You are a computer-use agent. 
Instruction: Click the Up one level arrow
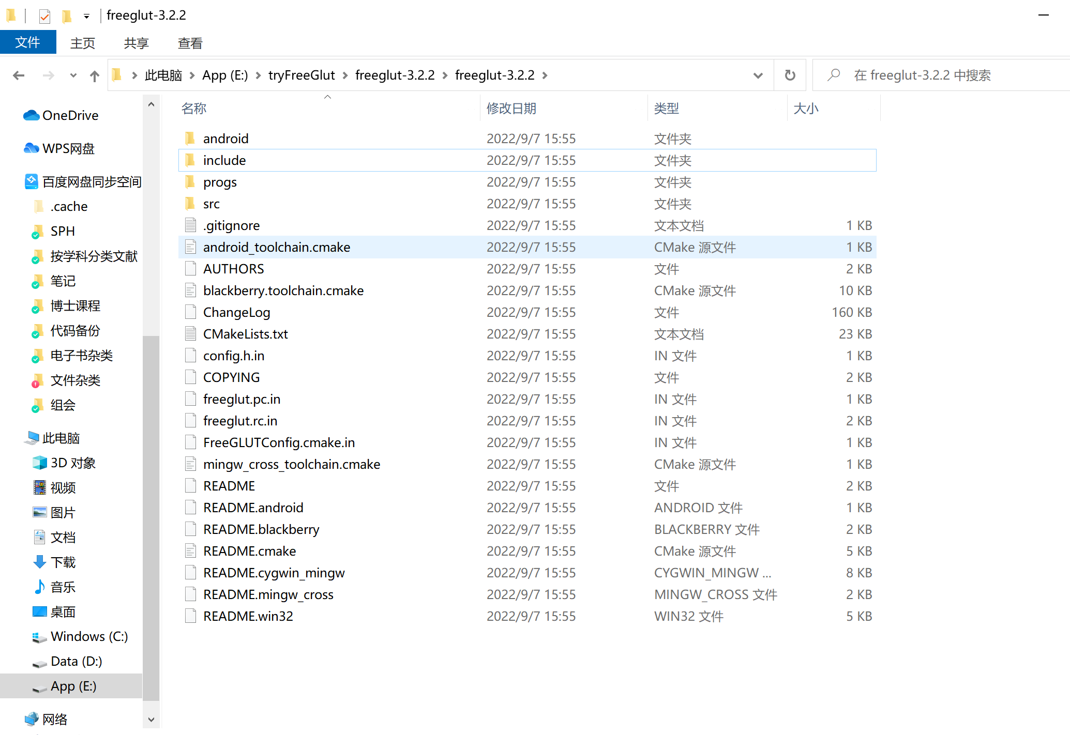click(x=94, y=76)
